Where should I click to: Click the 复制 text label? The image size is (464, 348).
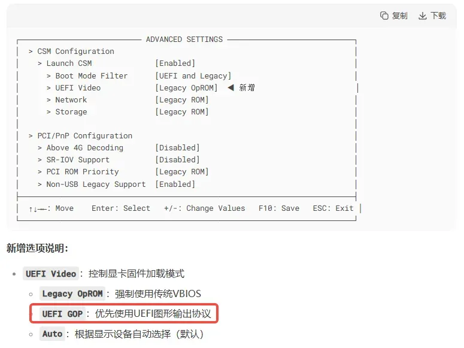tap(399, 16)
